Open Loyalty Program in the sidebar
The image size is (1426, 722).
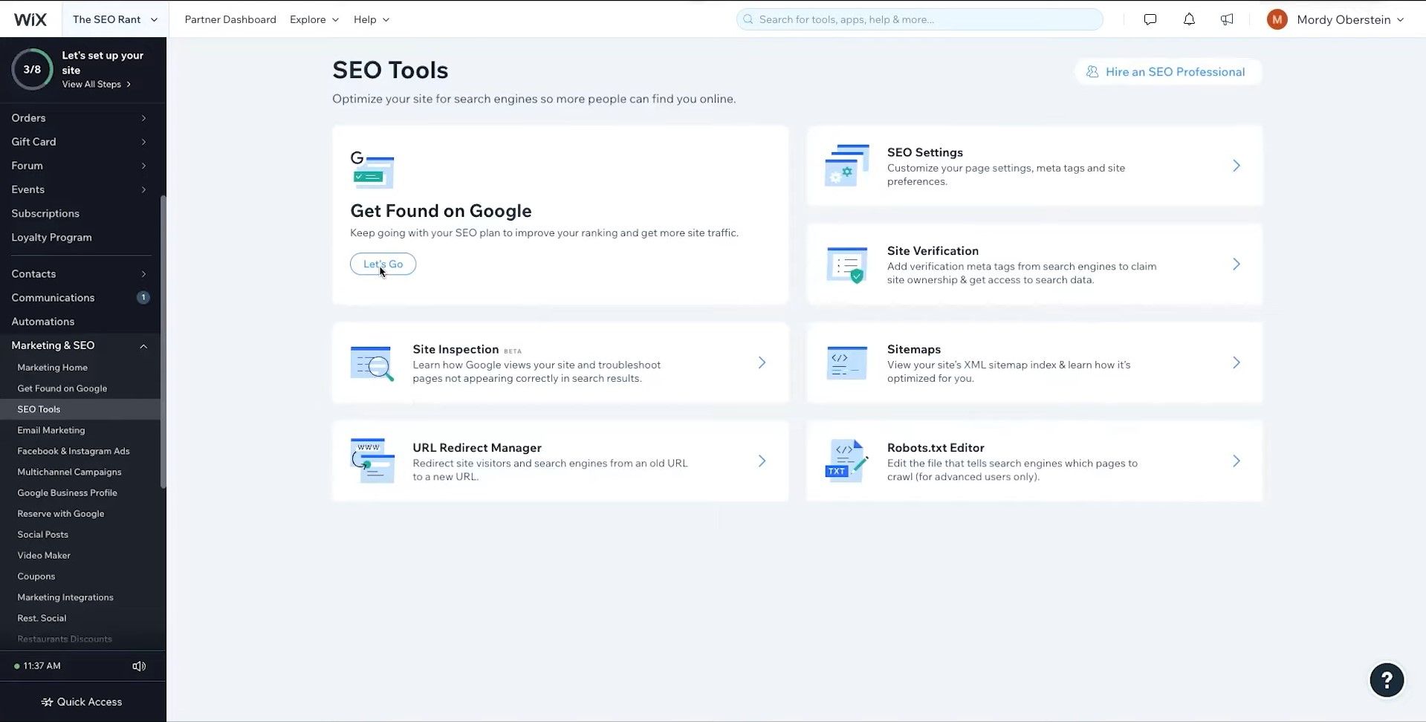tap(51, 237)
